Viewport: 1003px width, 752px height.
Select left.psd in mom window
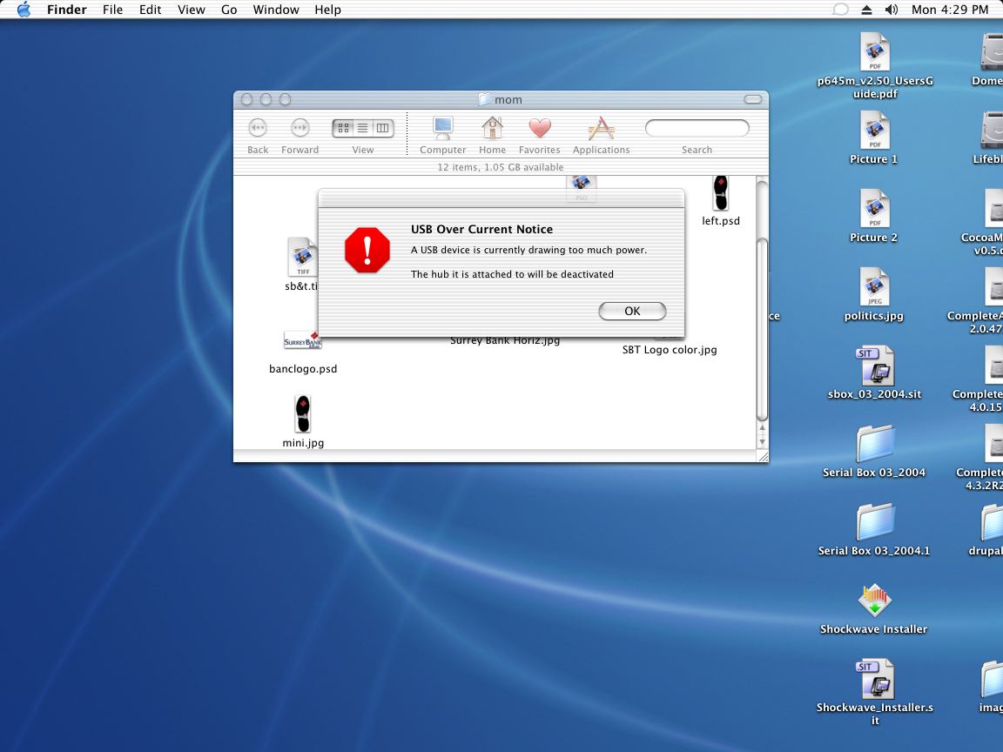click(x=721, y=201)
